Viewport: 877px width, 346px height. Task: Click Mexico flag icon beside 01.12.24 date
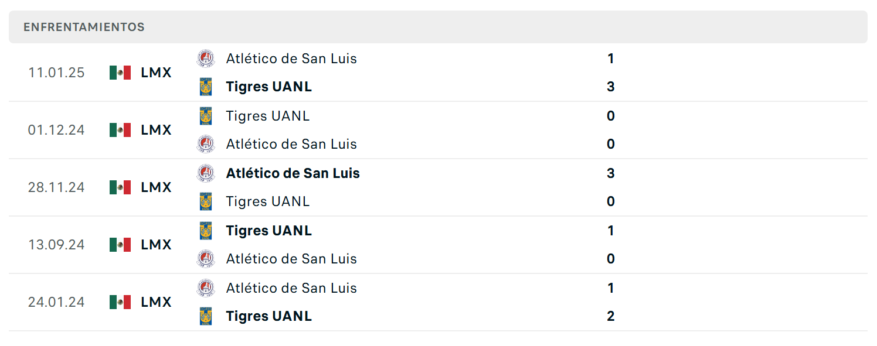pyautogui.click(x=120, y=130)
